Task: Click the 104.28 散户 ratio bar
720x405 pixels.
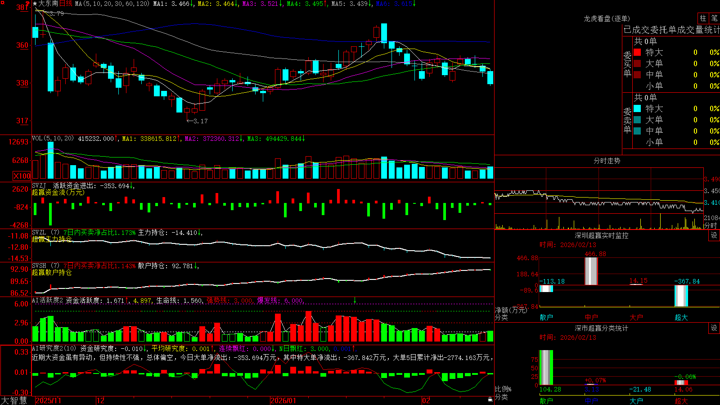Action: [x=546, y=368]
